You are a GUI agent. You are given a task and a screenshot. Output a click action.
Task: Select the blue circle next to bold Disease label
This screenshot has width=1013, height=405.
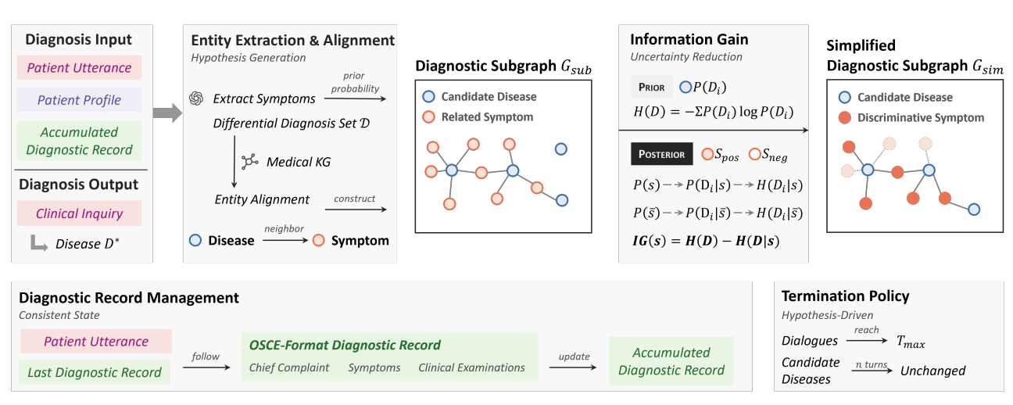pyautogui.click(x=195, y=241)
